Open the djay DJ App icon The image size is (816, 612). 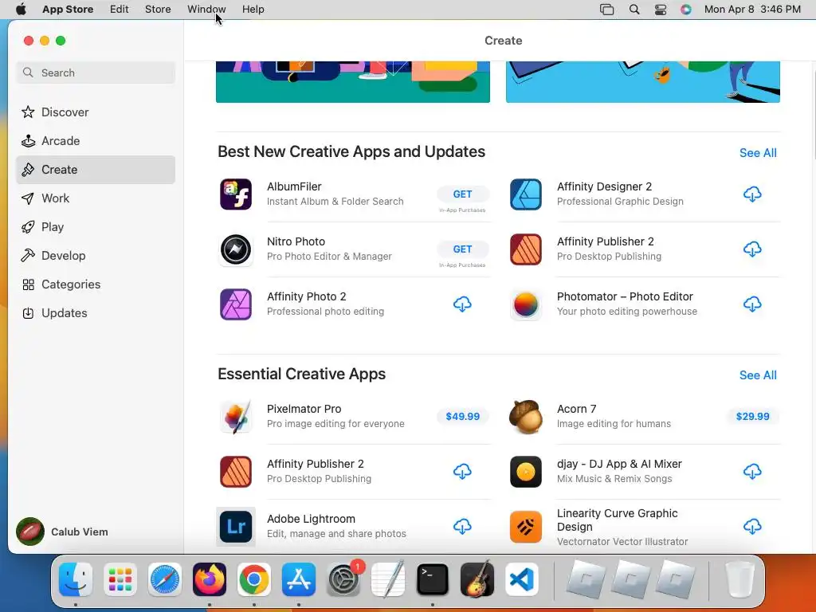coord(526,472)
